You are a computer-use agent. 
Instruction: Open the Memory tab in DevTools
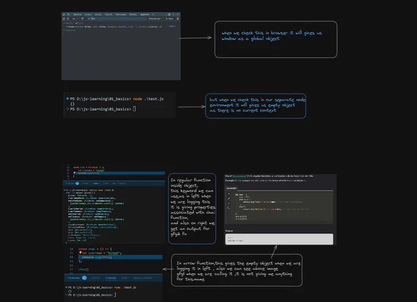click(133, 14)
